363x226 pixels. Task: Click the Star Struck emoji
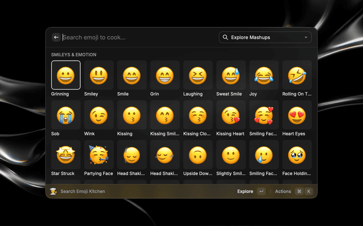click(x=66, y=155)
